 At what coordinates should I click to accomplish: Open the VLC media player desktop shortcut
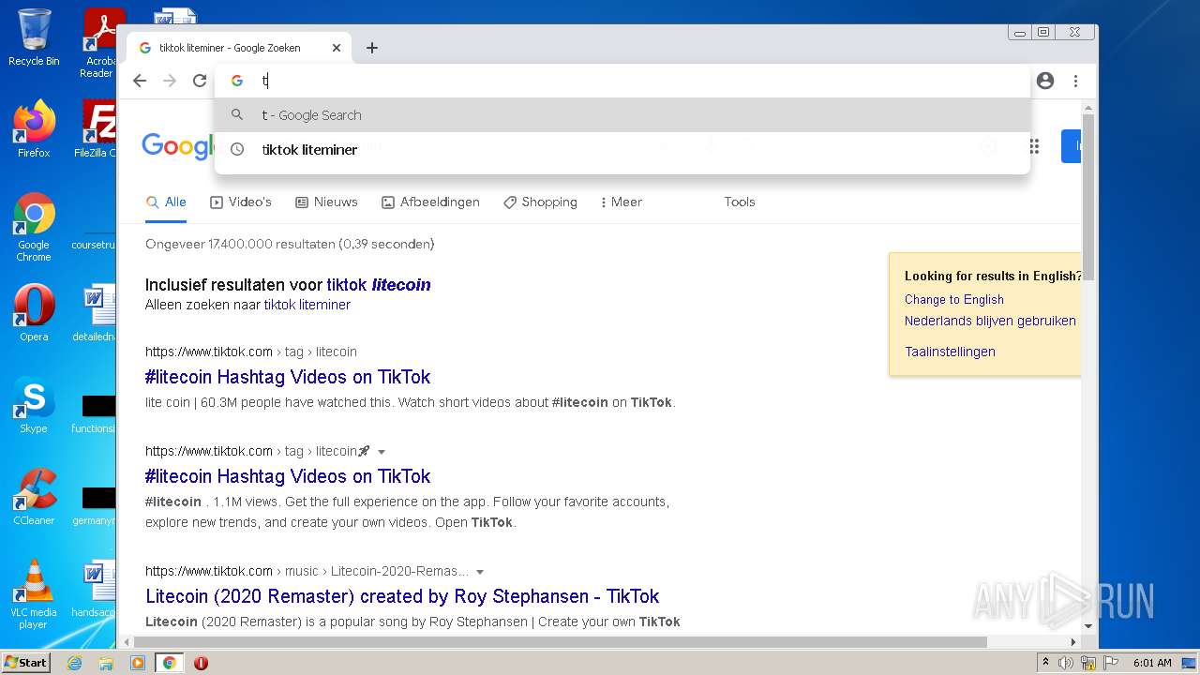click(34, 594)
